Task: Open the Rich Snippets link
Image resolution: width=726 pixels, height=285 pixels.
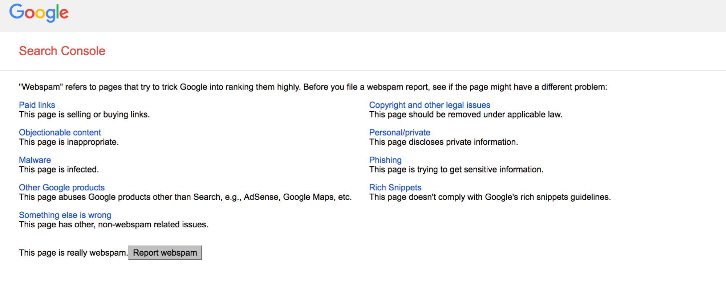Action: pos(395,188)
